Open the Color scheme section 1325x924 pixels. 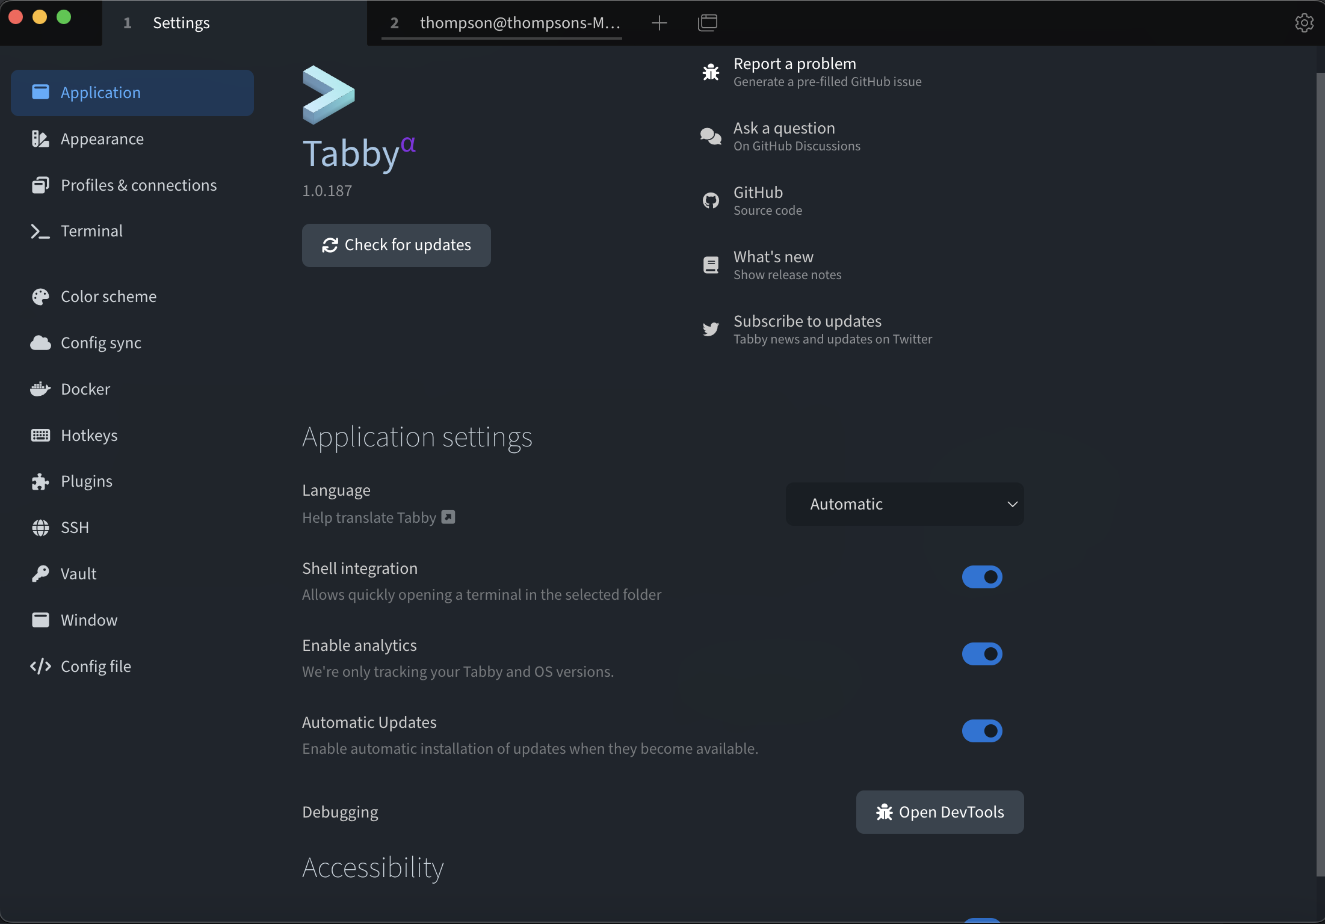[108, 296]
